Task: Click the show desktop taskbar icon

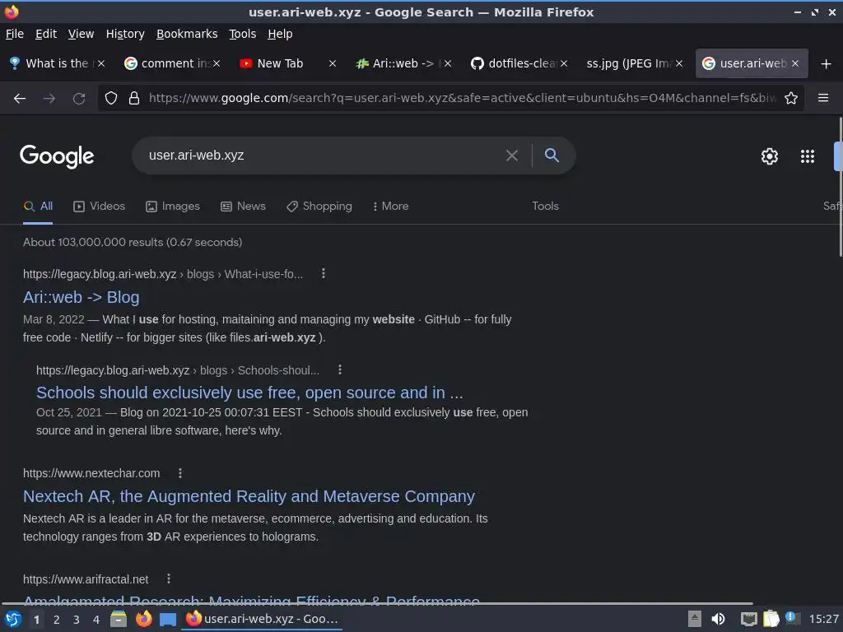Action: point(168,620)
